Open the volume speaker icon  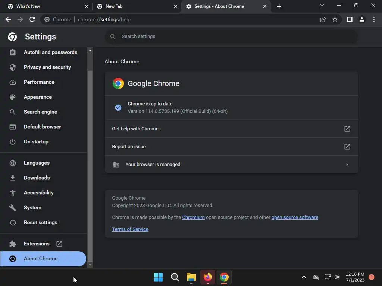(x=337, y=277)
